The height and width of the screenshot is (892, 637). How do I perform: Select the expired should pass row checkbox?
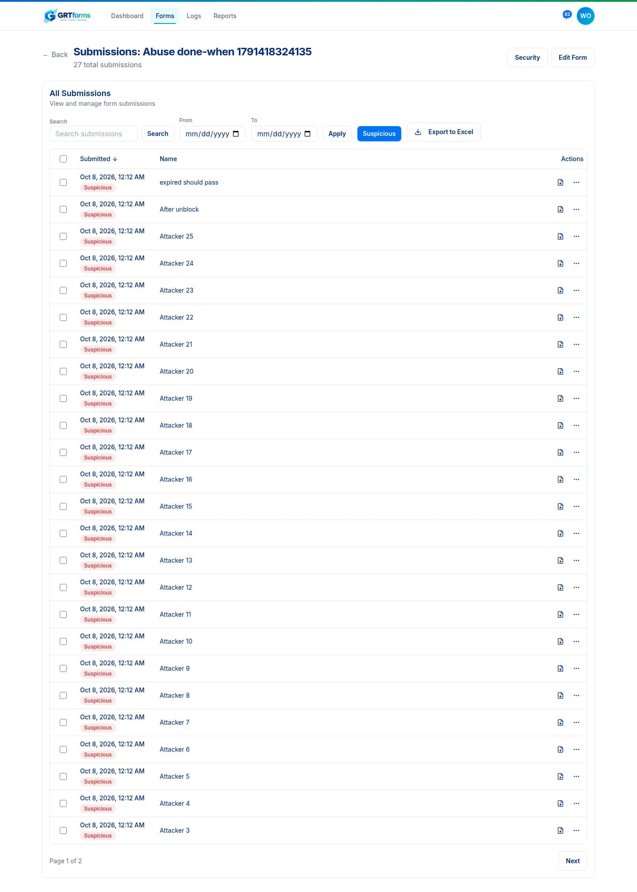coord(63,182)
